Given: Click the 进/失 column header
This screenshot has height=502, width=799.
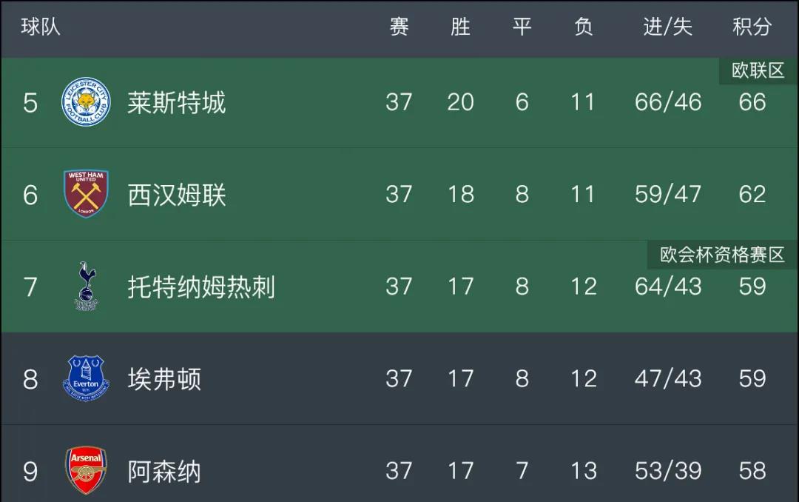Looking at the screenshot, I should point(667,27).
